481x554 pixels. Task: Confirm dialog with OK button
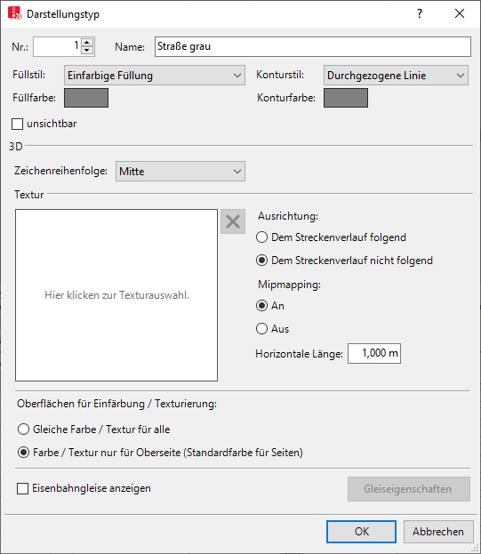click(361, 532)
